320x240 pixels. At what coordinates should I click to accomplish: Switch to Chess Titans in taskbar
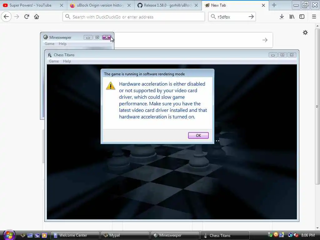tap(225, 235)
